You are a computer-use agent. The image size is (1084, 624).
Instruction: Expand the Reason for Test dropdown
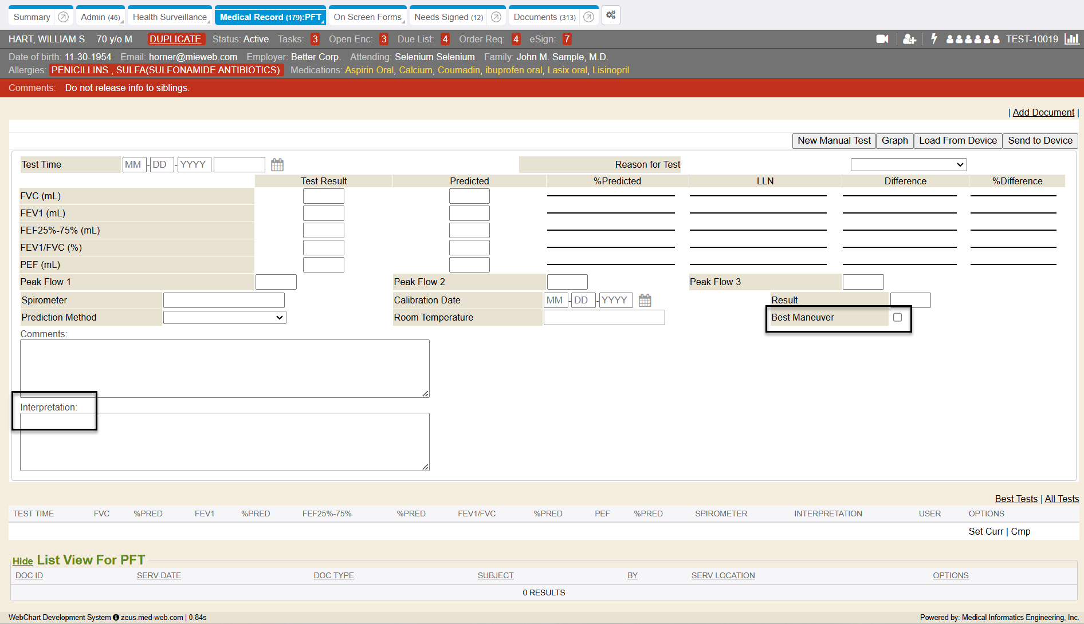908,165
